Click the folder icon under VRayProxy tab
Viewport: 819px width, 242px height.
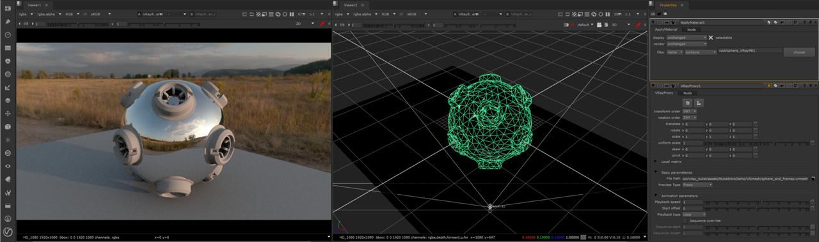click(687, 102)
